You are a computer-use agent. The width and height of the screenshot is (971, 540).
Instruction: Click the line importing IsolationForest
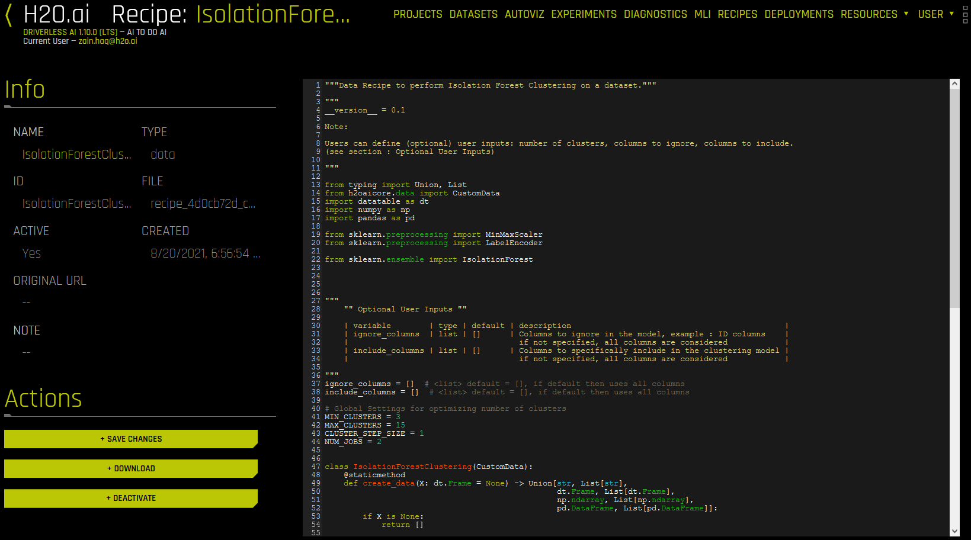click(x=429, y=259)
